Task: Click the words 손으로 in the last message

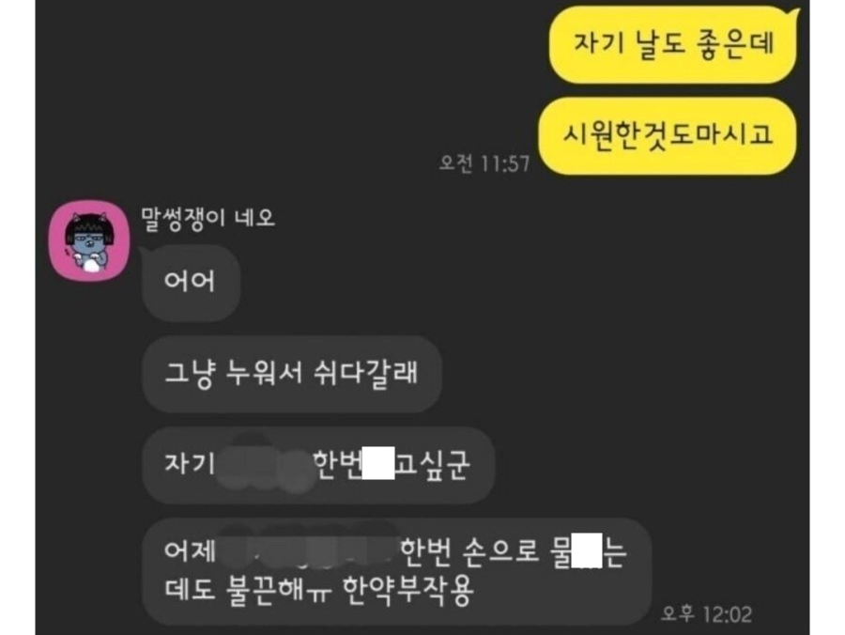Action: [x=500, y=551]
